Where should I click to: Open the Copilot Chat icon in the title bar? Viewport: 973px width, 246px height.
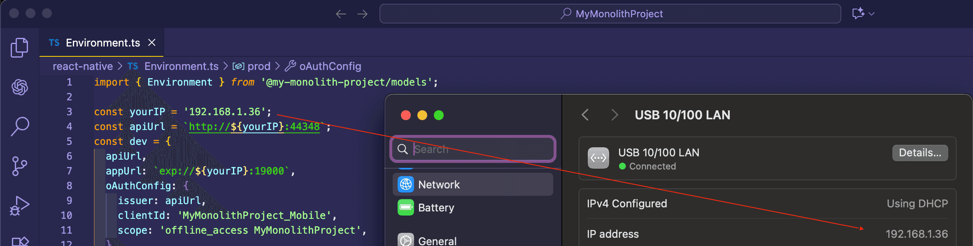857,13
